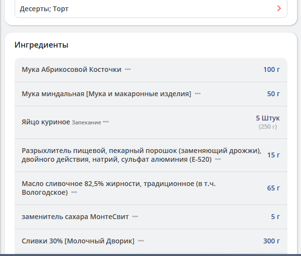Open the Мука миндальная ingredient

[x=106, y=94]
